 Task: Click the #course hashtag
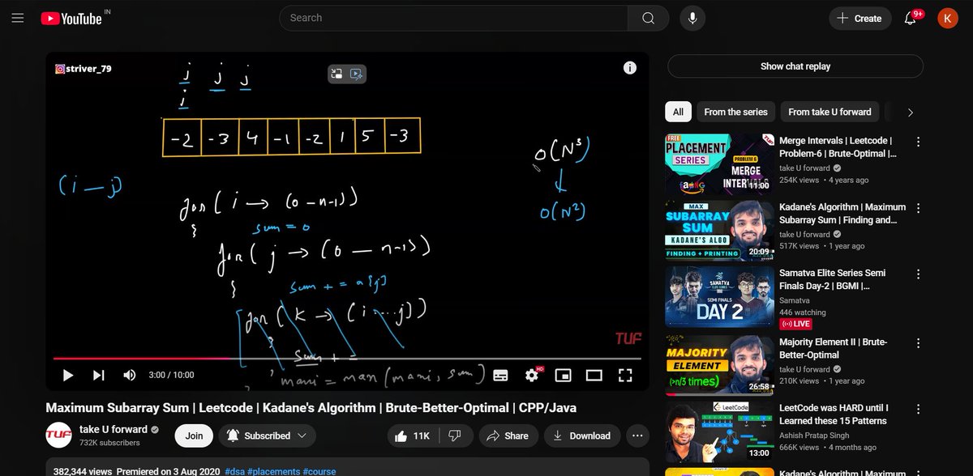tap(319, 471)
